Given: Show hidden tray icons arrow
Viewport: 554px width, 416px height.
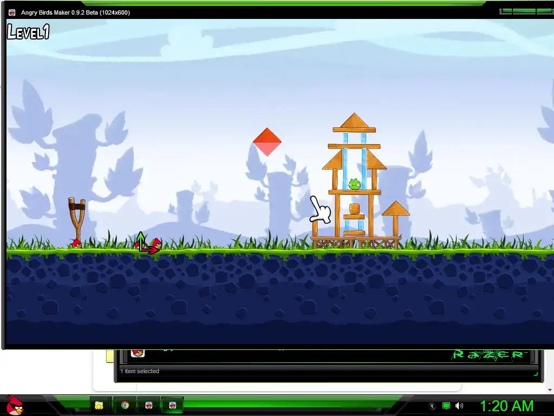Looking at the screenshot, I should pos(432,406).
